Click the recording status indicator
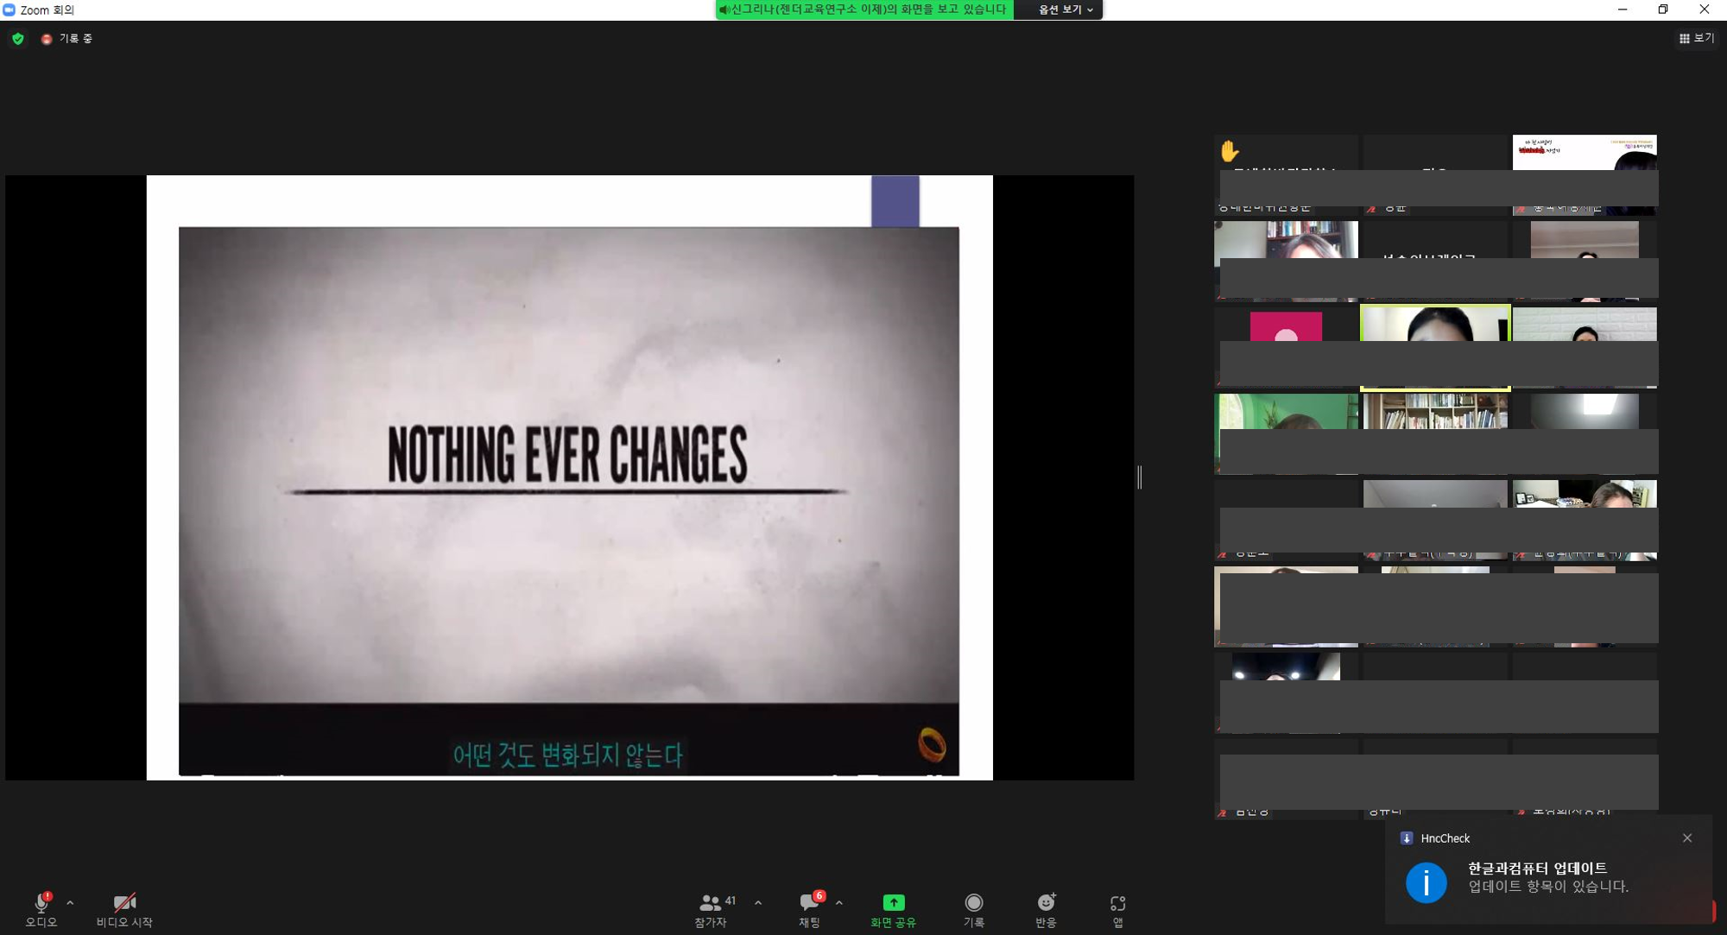 67,39
